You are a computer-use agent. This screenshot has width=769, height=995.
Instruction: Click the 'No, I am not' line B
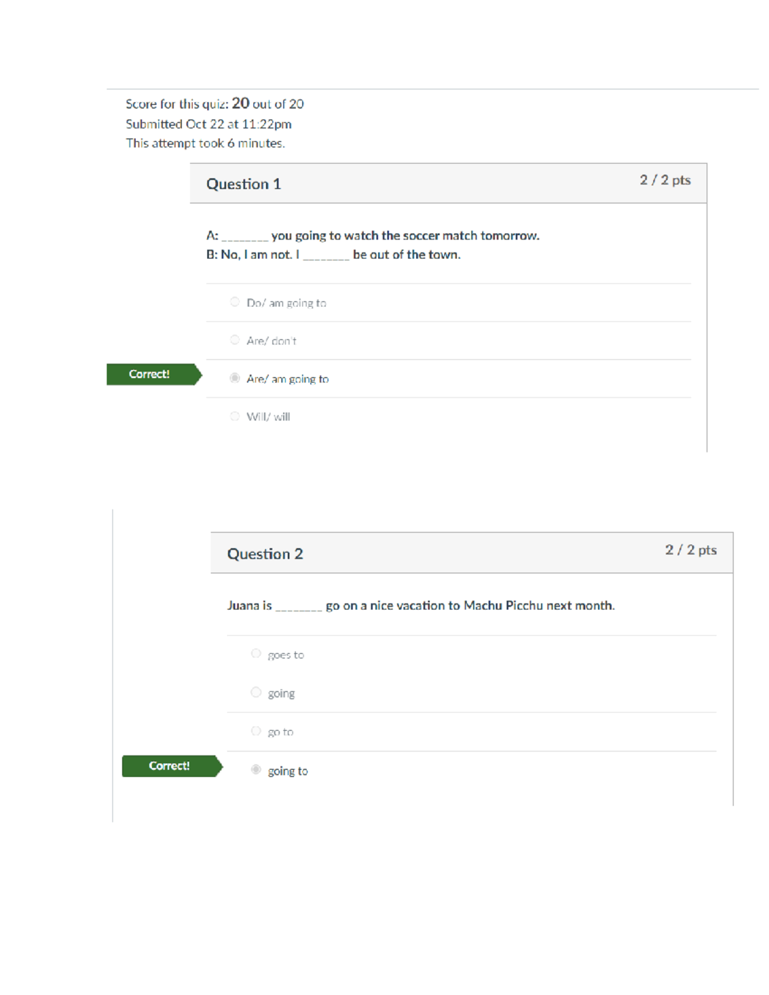click(333, 255)
